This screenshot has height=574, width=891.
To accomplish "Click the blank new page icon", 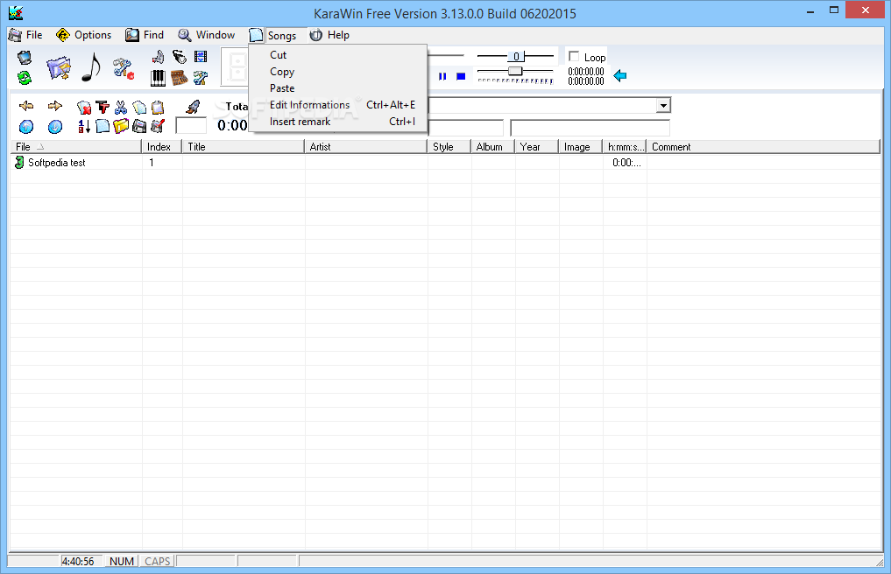I will point(103,126).
